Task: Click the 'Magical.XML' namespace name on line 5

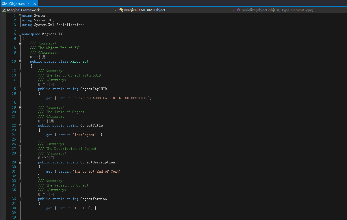Action: tap(53, 34)
